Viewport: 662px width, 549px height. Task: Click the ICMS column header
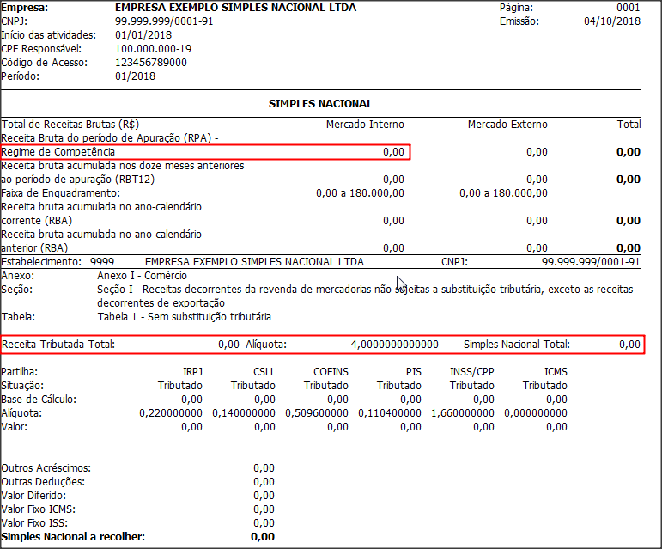pos(556,372)
